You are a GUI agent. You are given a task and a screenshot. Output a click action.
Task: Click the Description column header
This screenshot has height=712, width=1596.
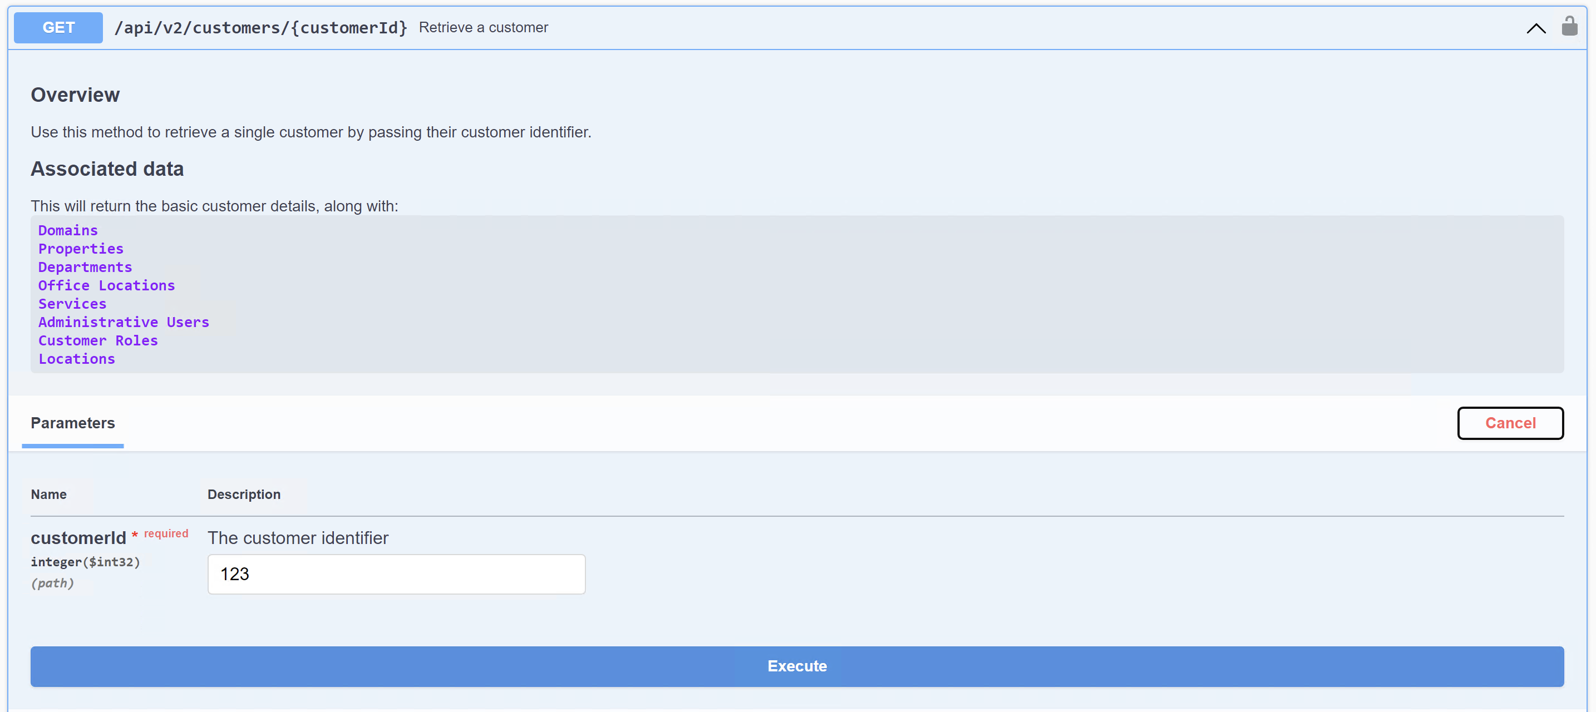point(244,494)
